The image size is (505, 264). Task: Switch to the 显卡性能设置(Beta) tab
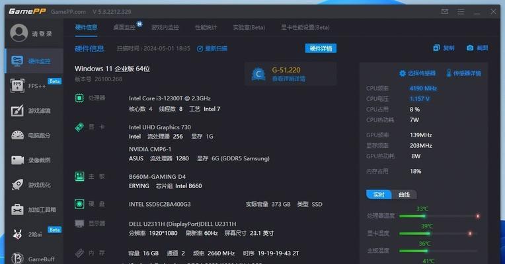pyautogui.click(x=305, y=27)
